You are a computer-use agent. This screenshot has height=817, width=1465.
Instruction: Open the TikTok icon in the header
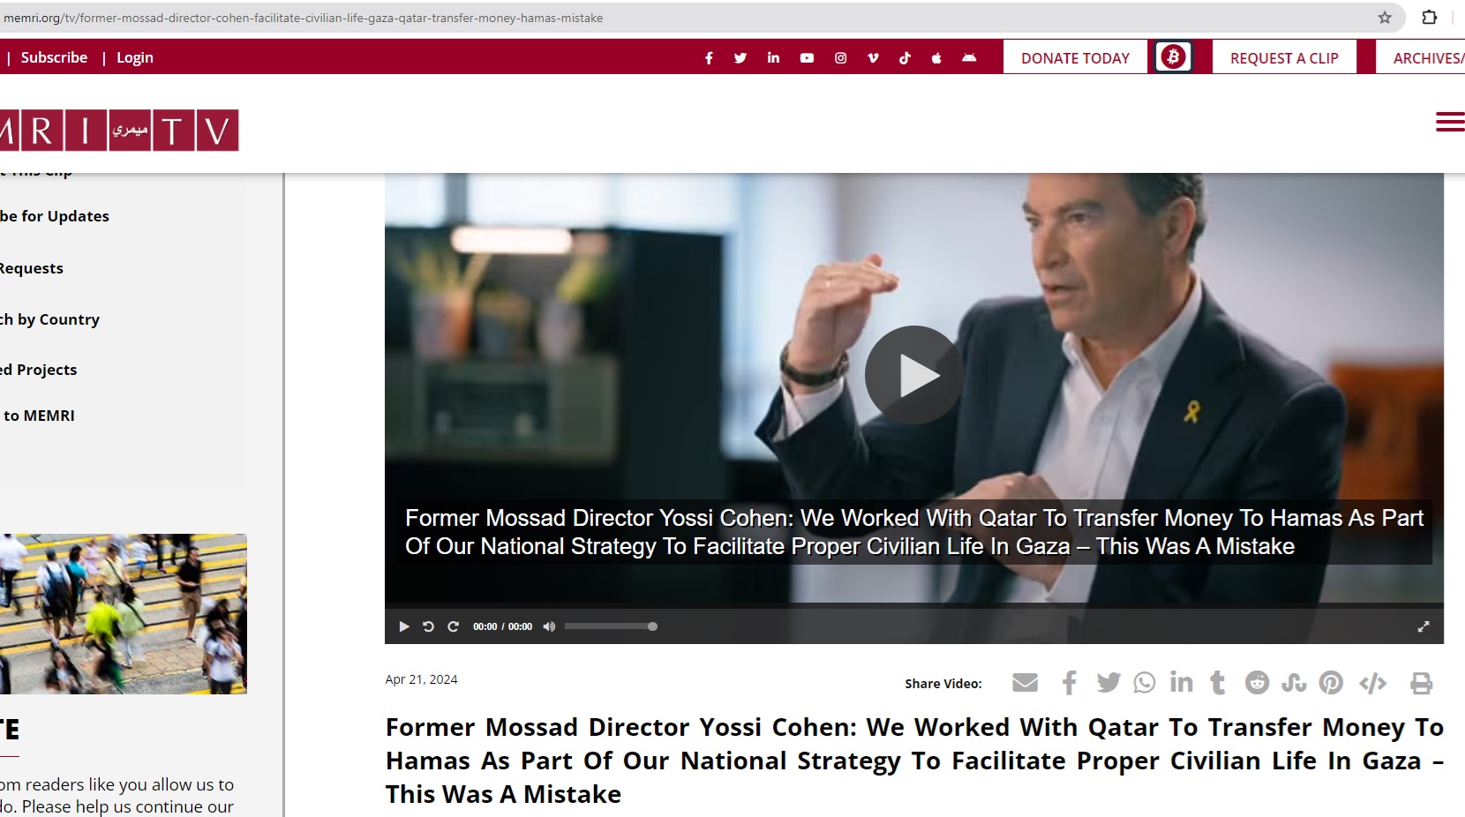click(905, 58)
